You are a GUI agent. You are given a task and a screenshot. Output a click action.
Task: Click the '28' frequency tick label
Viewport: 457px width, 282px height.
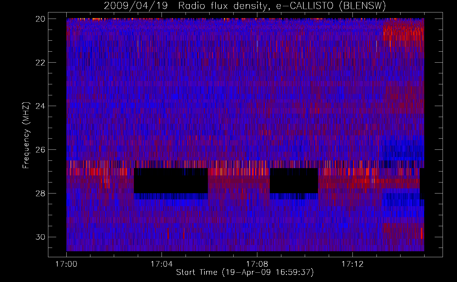pos(40,193)
